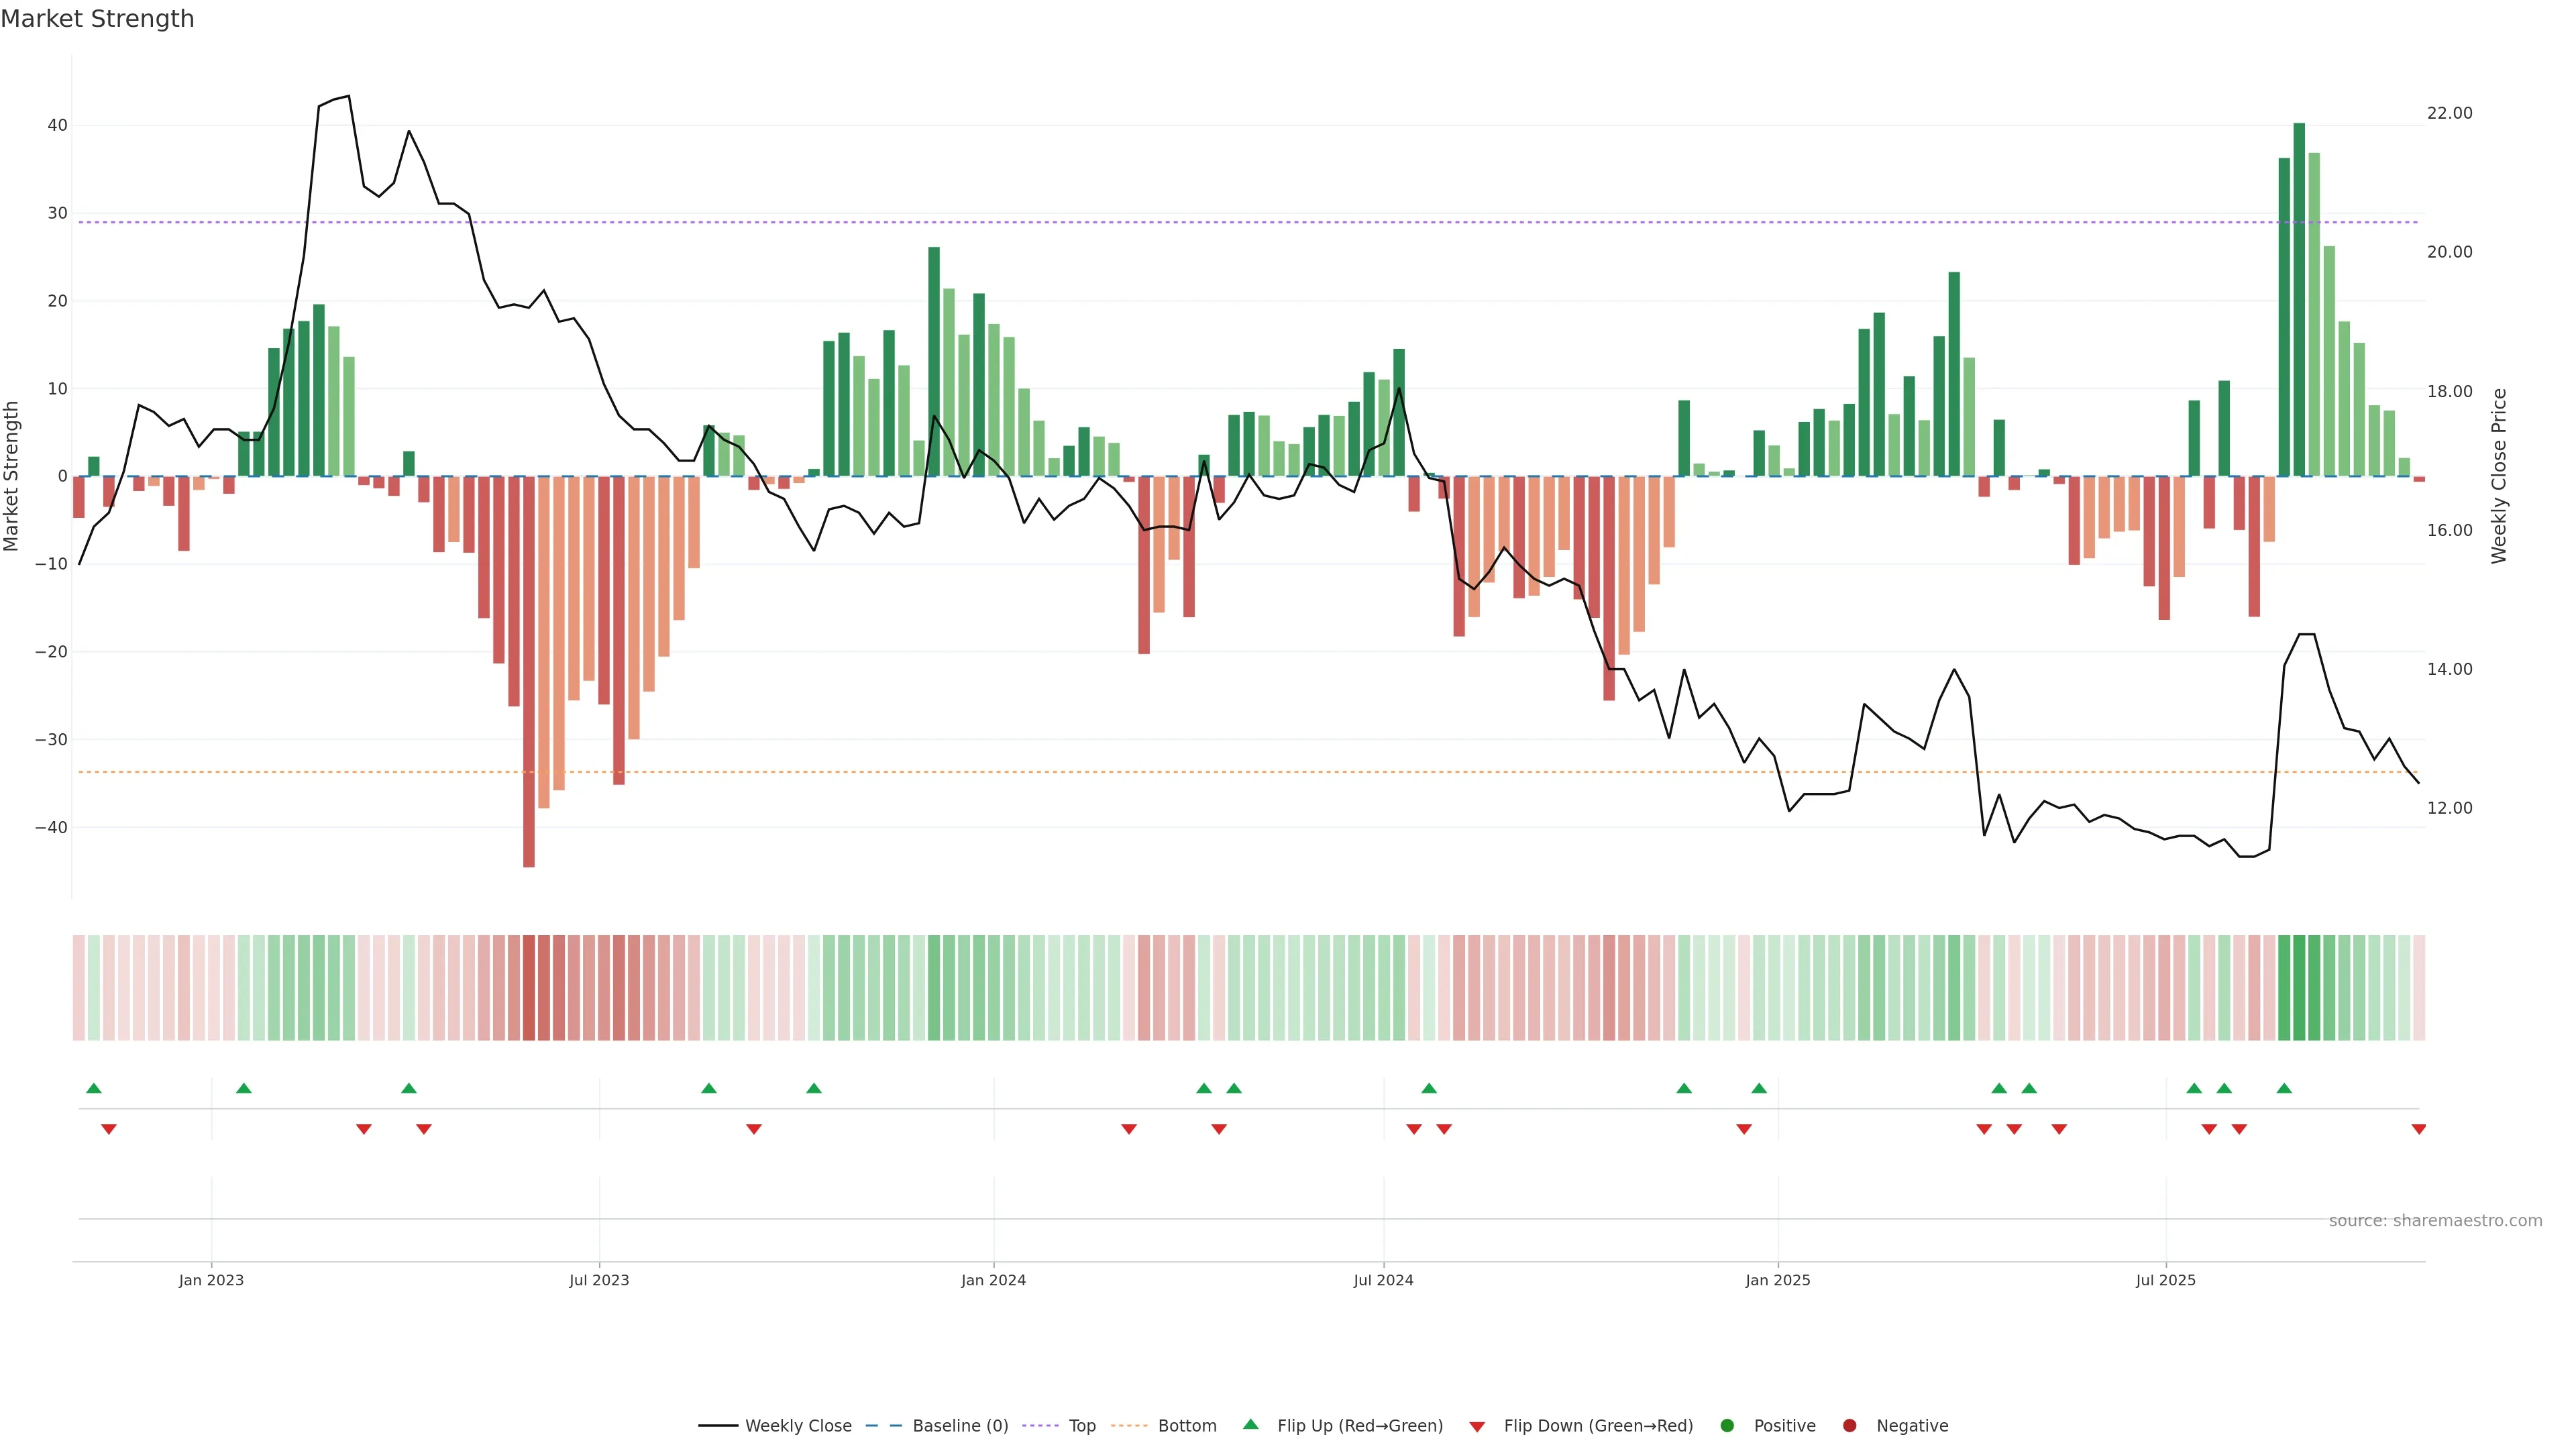2576x1449 pixels.
Task: Click the first green flip-up marker
Action: tap(94, 1088)
